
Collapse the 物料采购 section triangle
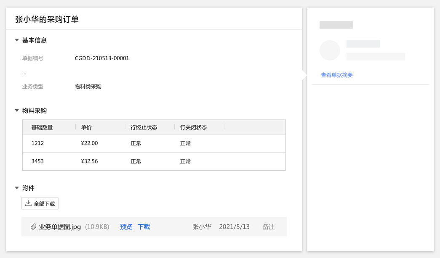coord(17,111)
